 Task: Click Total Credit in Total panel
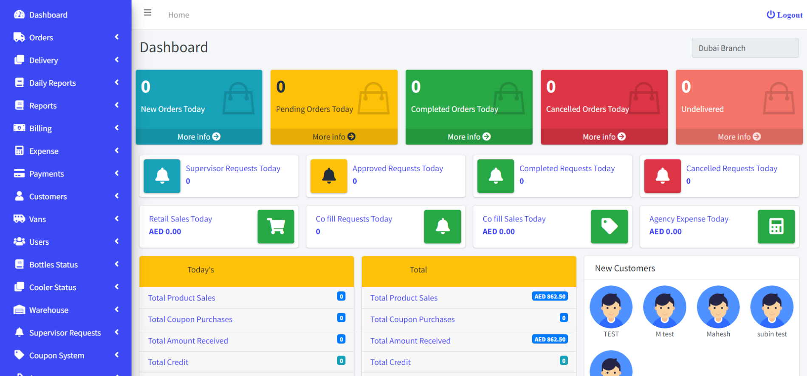tap(390, 362)
